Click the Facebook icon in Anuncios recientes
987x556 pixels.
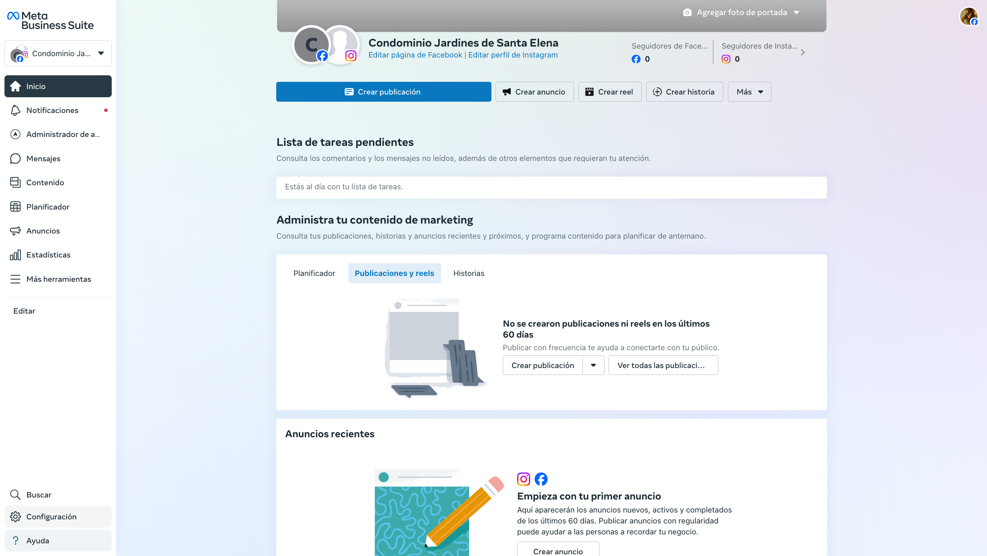[541, 479]
